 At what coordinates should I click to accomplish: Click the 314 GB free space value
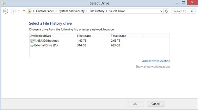(82, 45)
